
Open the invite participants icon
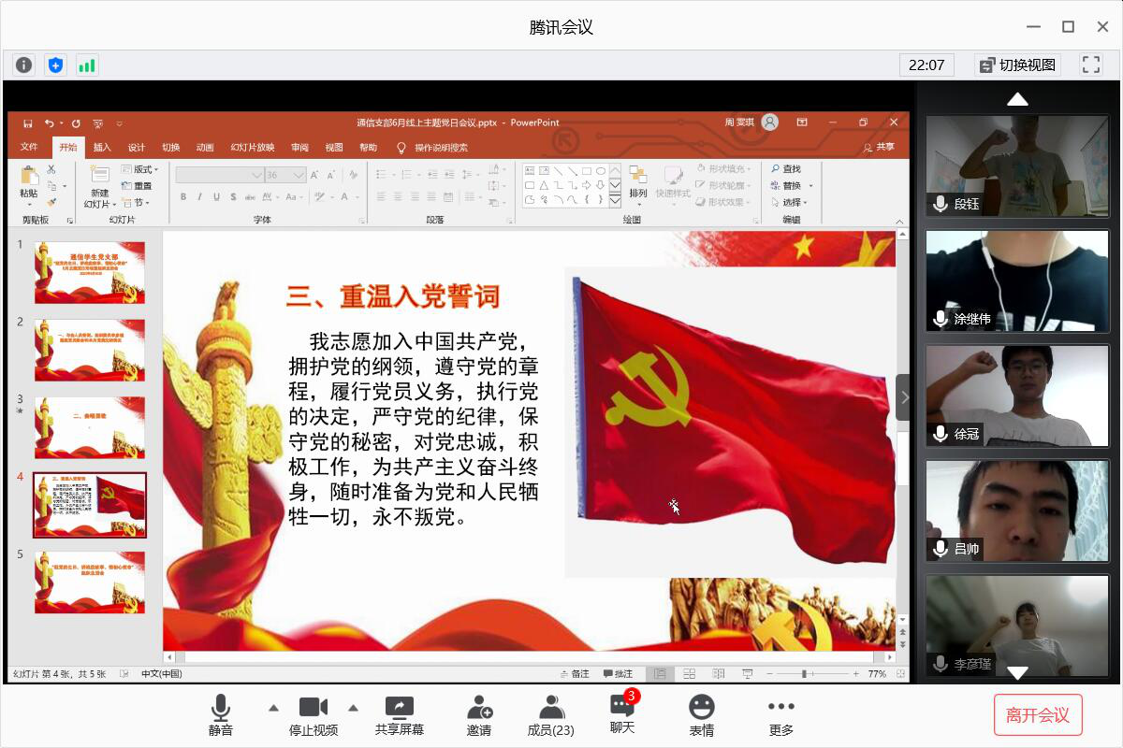[x=479, y=715]
